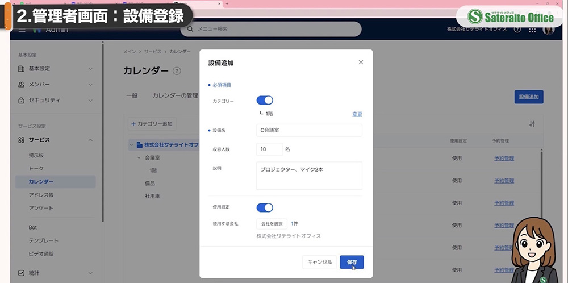This screenshot has width=568, height=283.
Task: Click the 説明 text area
Action: point(309,176)
